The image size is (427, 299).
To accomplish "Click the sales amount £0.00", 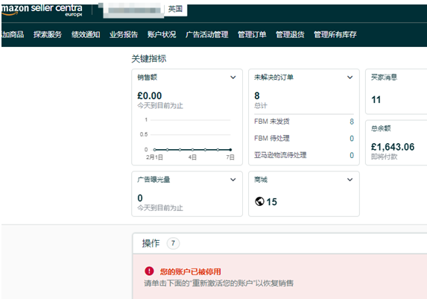I will pos(150,95).
